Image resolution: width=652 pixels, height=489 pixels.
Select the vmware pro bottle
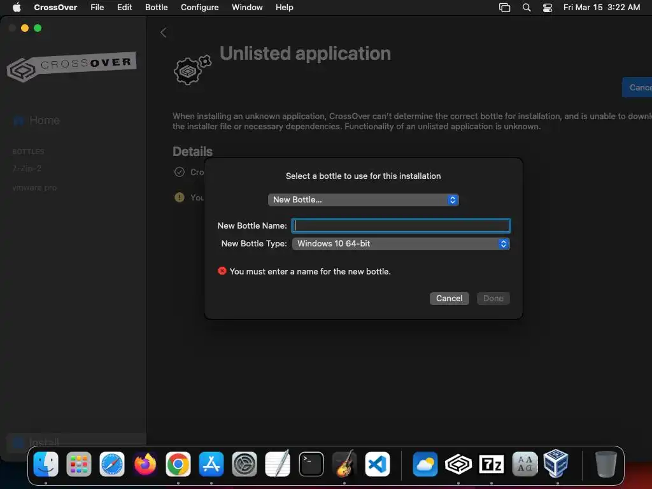point(34,188)
